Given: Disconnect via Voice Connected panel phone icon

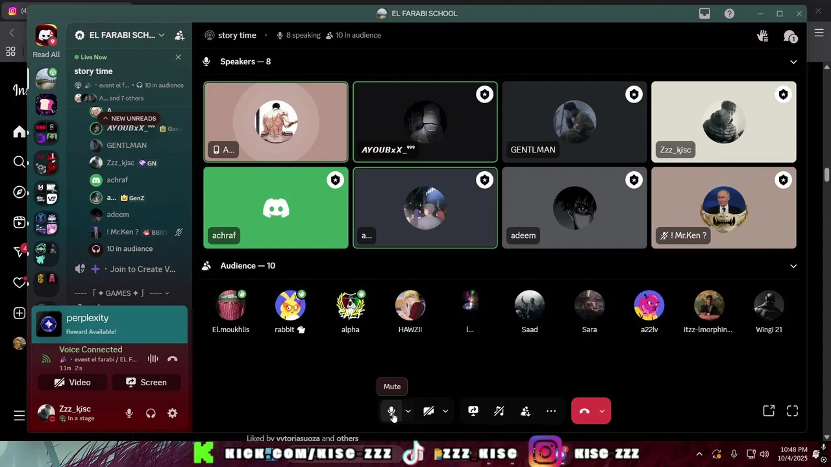Looking at the screenshot, I should point(172,359).
